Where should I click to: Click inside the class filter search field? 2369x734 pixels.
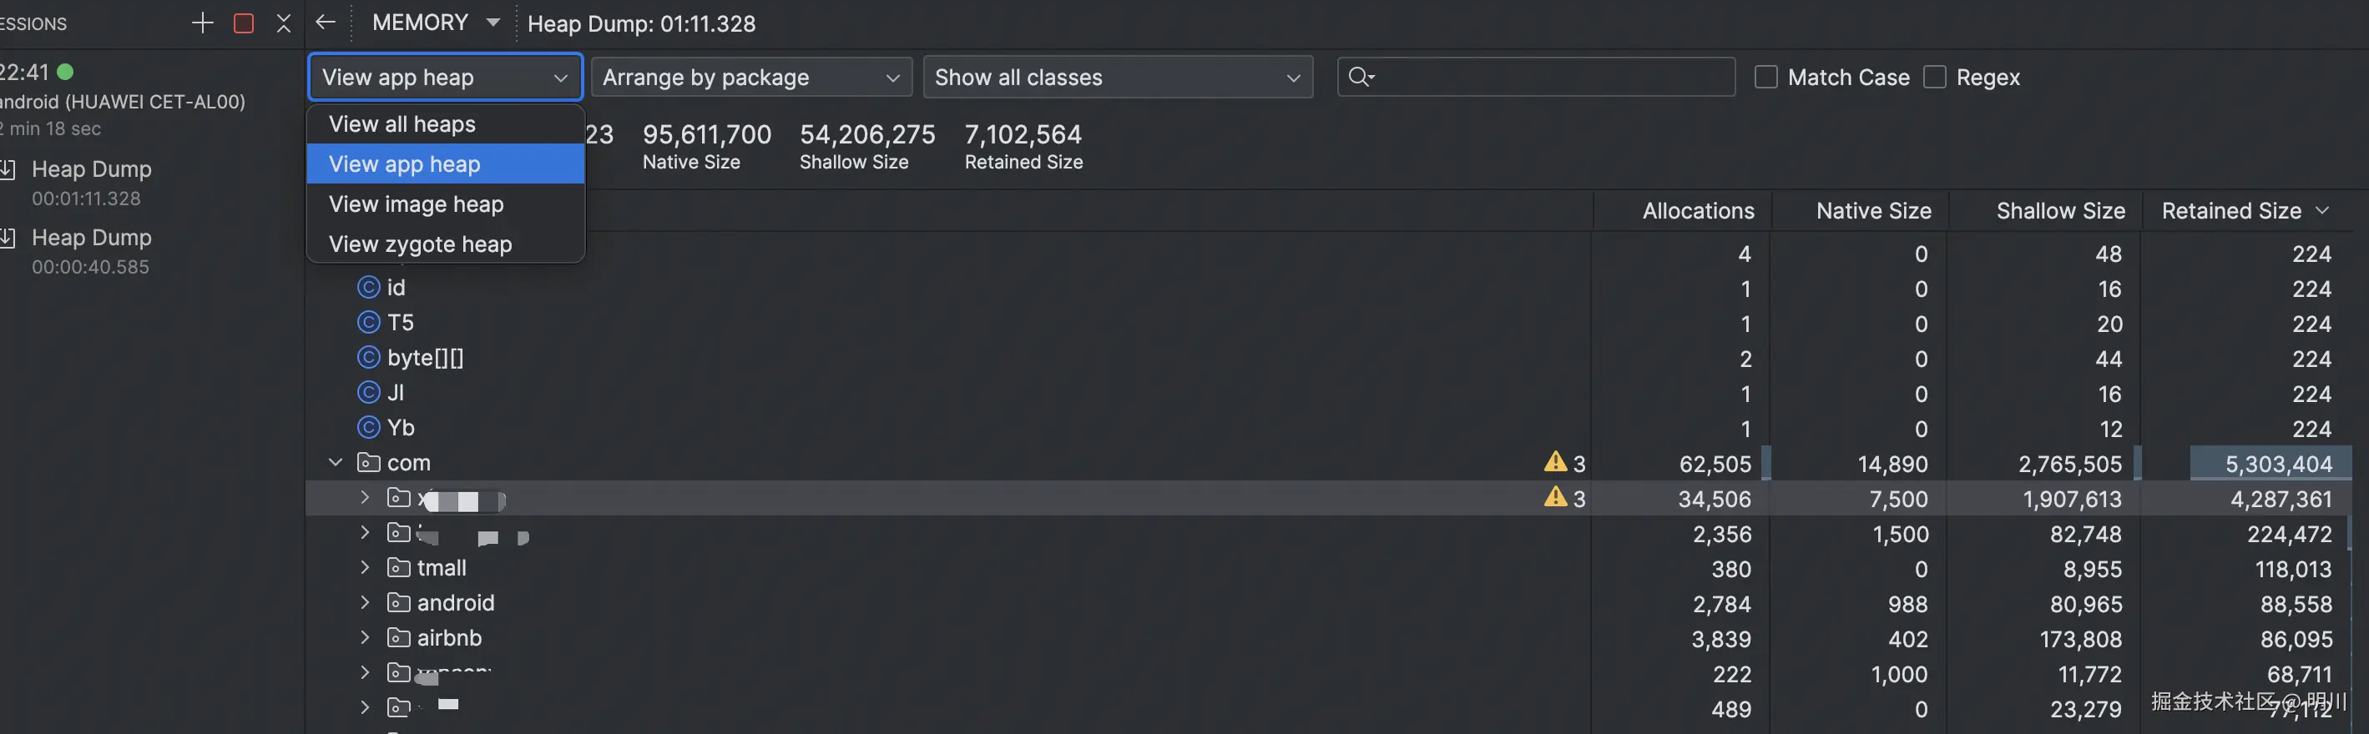pos(1554,78)
